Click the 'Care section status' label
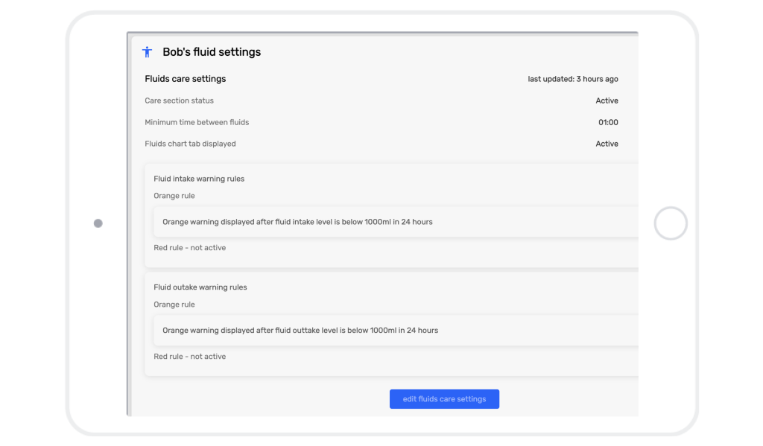 [179, 101]
